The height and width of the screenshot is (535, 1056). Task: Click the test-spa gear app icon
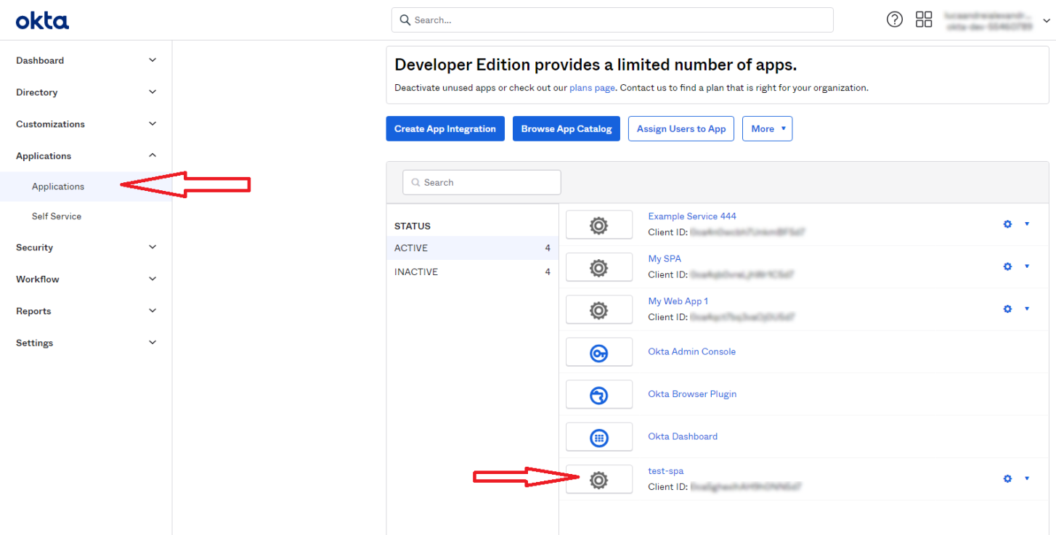pyautogui.click(x=598, y=480)
